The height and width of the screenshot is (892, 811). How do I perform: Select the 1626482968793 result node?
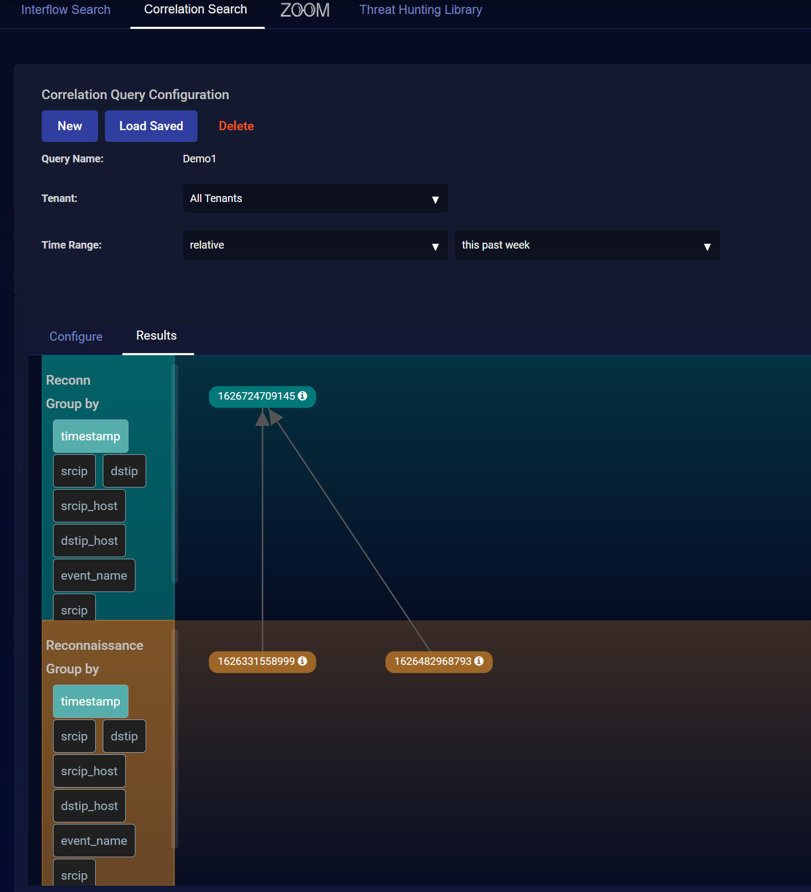433,662
